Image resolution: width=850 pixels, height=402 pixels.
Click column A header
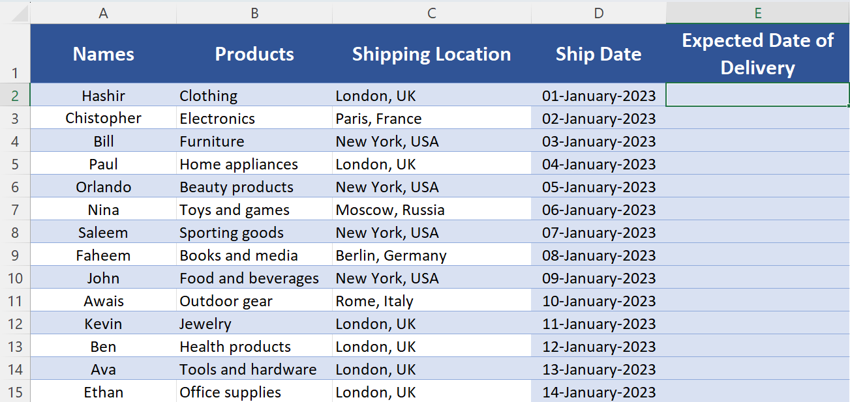coord(103,13)
